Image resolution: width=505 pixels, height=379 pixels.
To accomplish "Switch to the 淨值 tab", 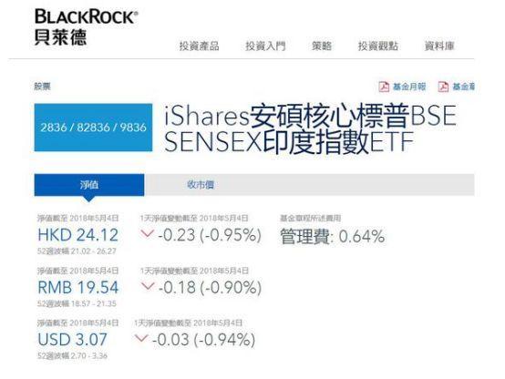I will [89, 185].
